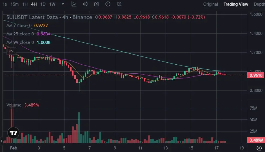Switch to the Original chart tab
Viewport: 265px width, 152px height.
coord(210,4)
